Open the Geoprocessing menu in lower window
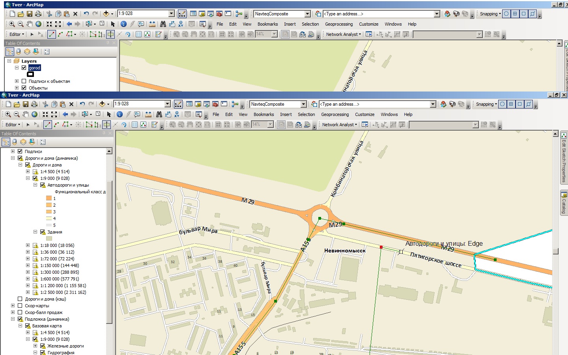Screen dimensions: 568x355 335,114
